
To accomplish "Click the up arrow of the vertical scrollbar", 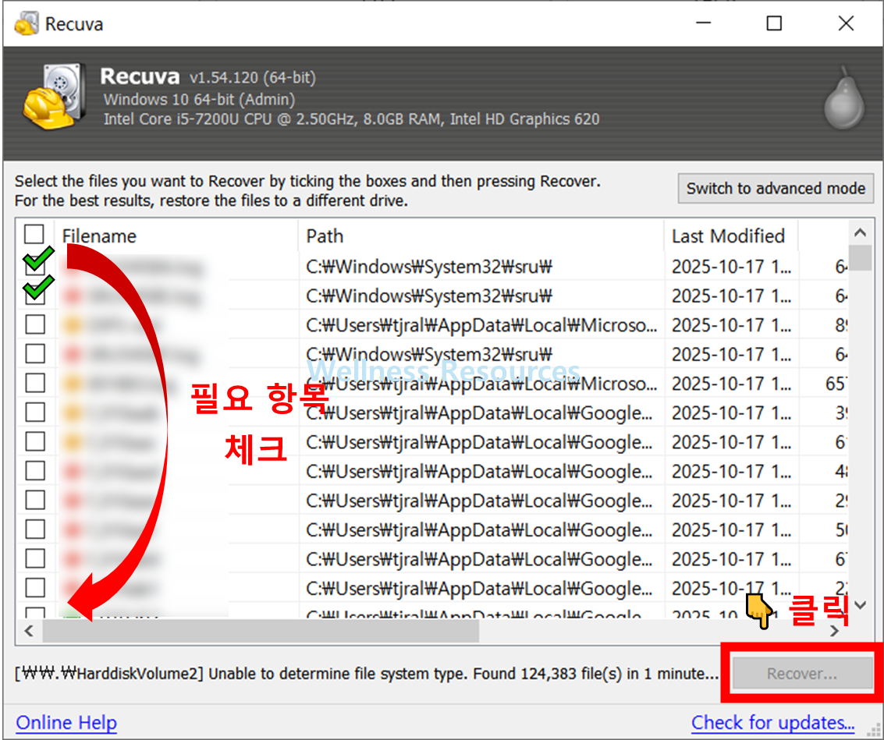I will (x=860, y=232).
